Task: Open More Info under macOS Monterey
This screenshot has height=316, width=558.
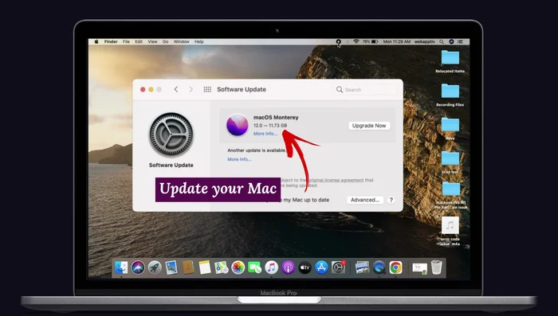Action: click(265, 134)
